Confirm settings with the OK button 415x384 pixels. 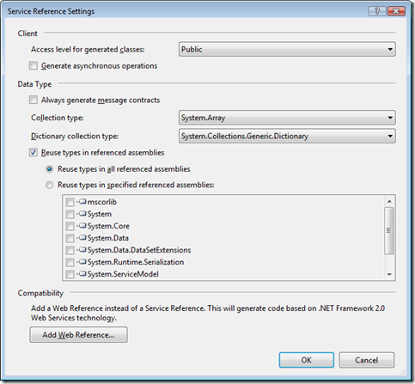(x=307, y=360)
